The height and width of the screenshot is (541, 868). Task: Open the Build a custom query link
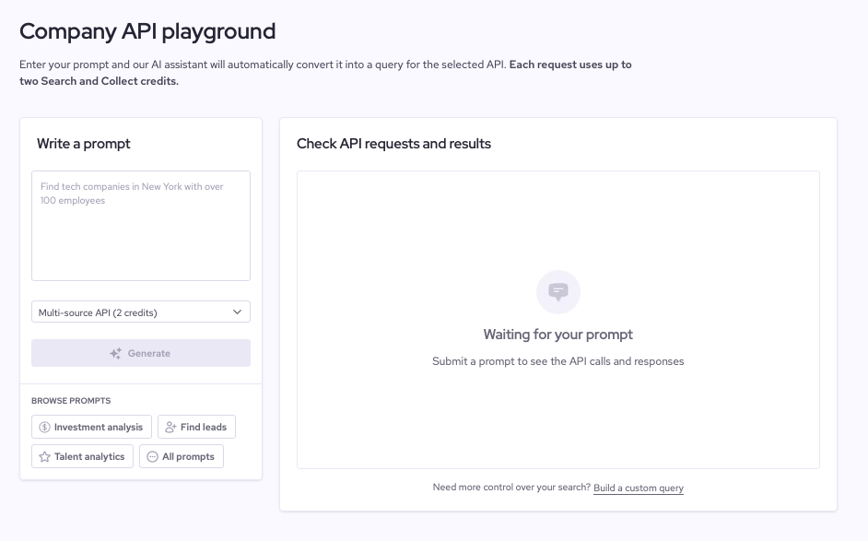pos(639,488)
